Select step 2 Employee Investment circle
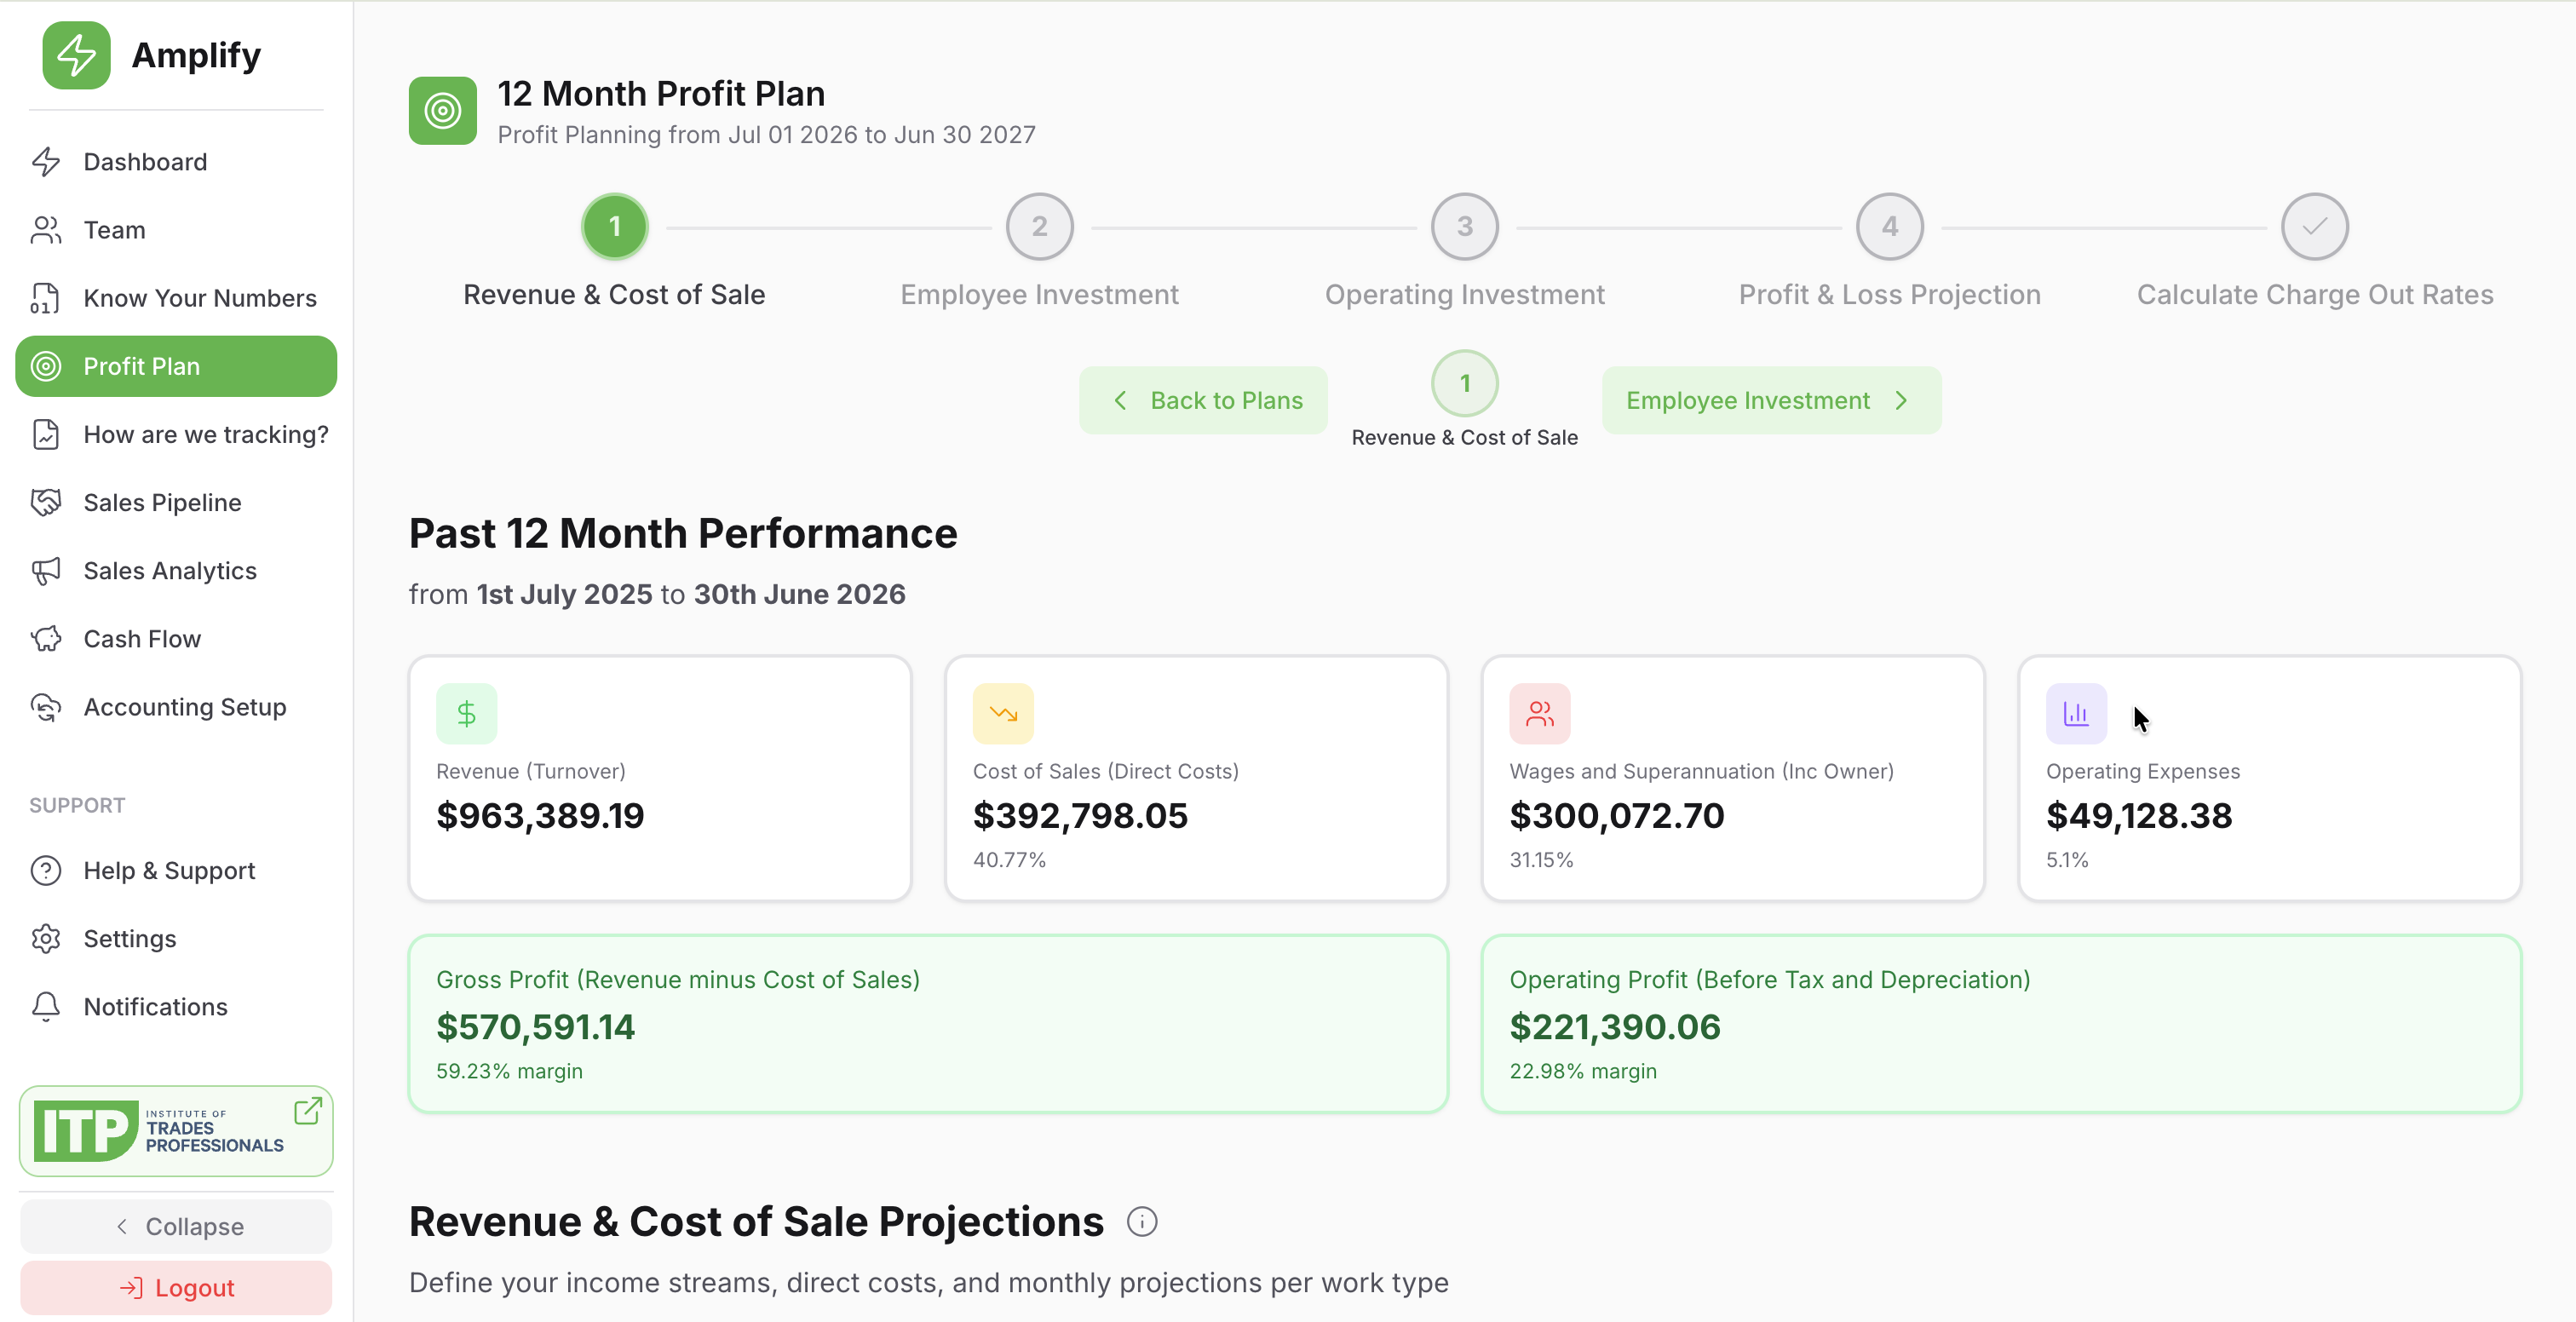Image resolution: width=2576 pixels, height=1322 pixels. (x=1040, y=227)
